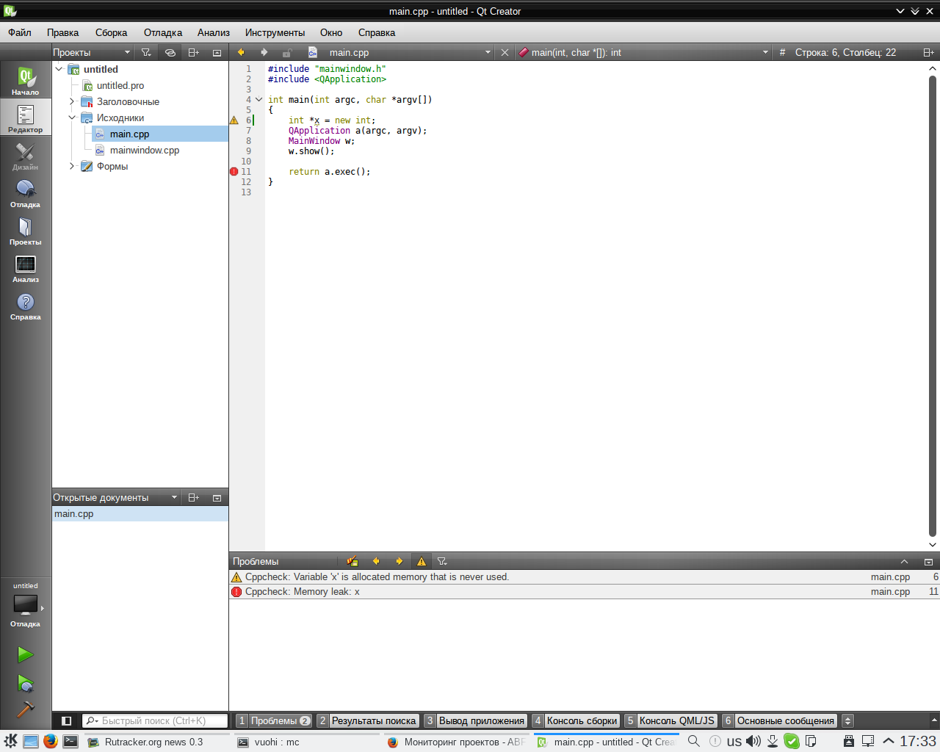Open the main.cpp file dropdown in editor toolbar
Image resolution: width=940 pixels, height=752 pixels.
(x=488, y=52)
